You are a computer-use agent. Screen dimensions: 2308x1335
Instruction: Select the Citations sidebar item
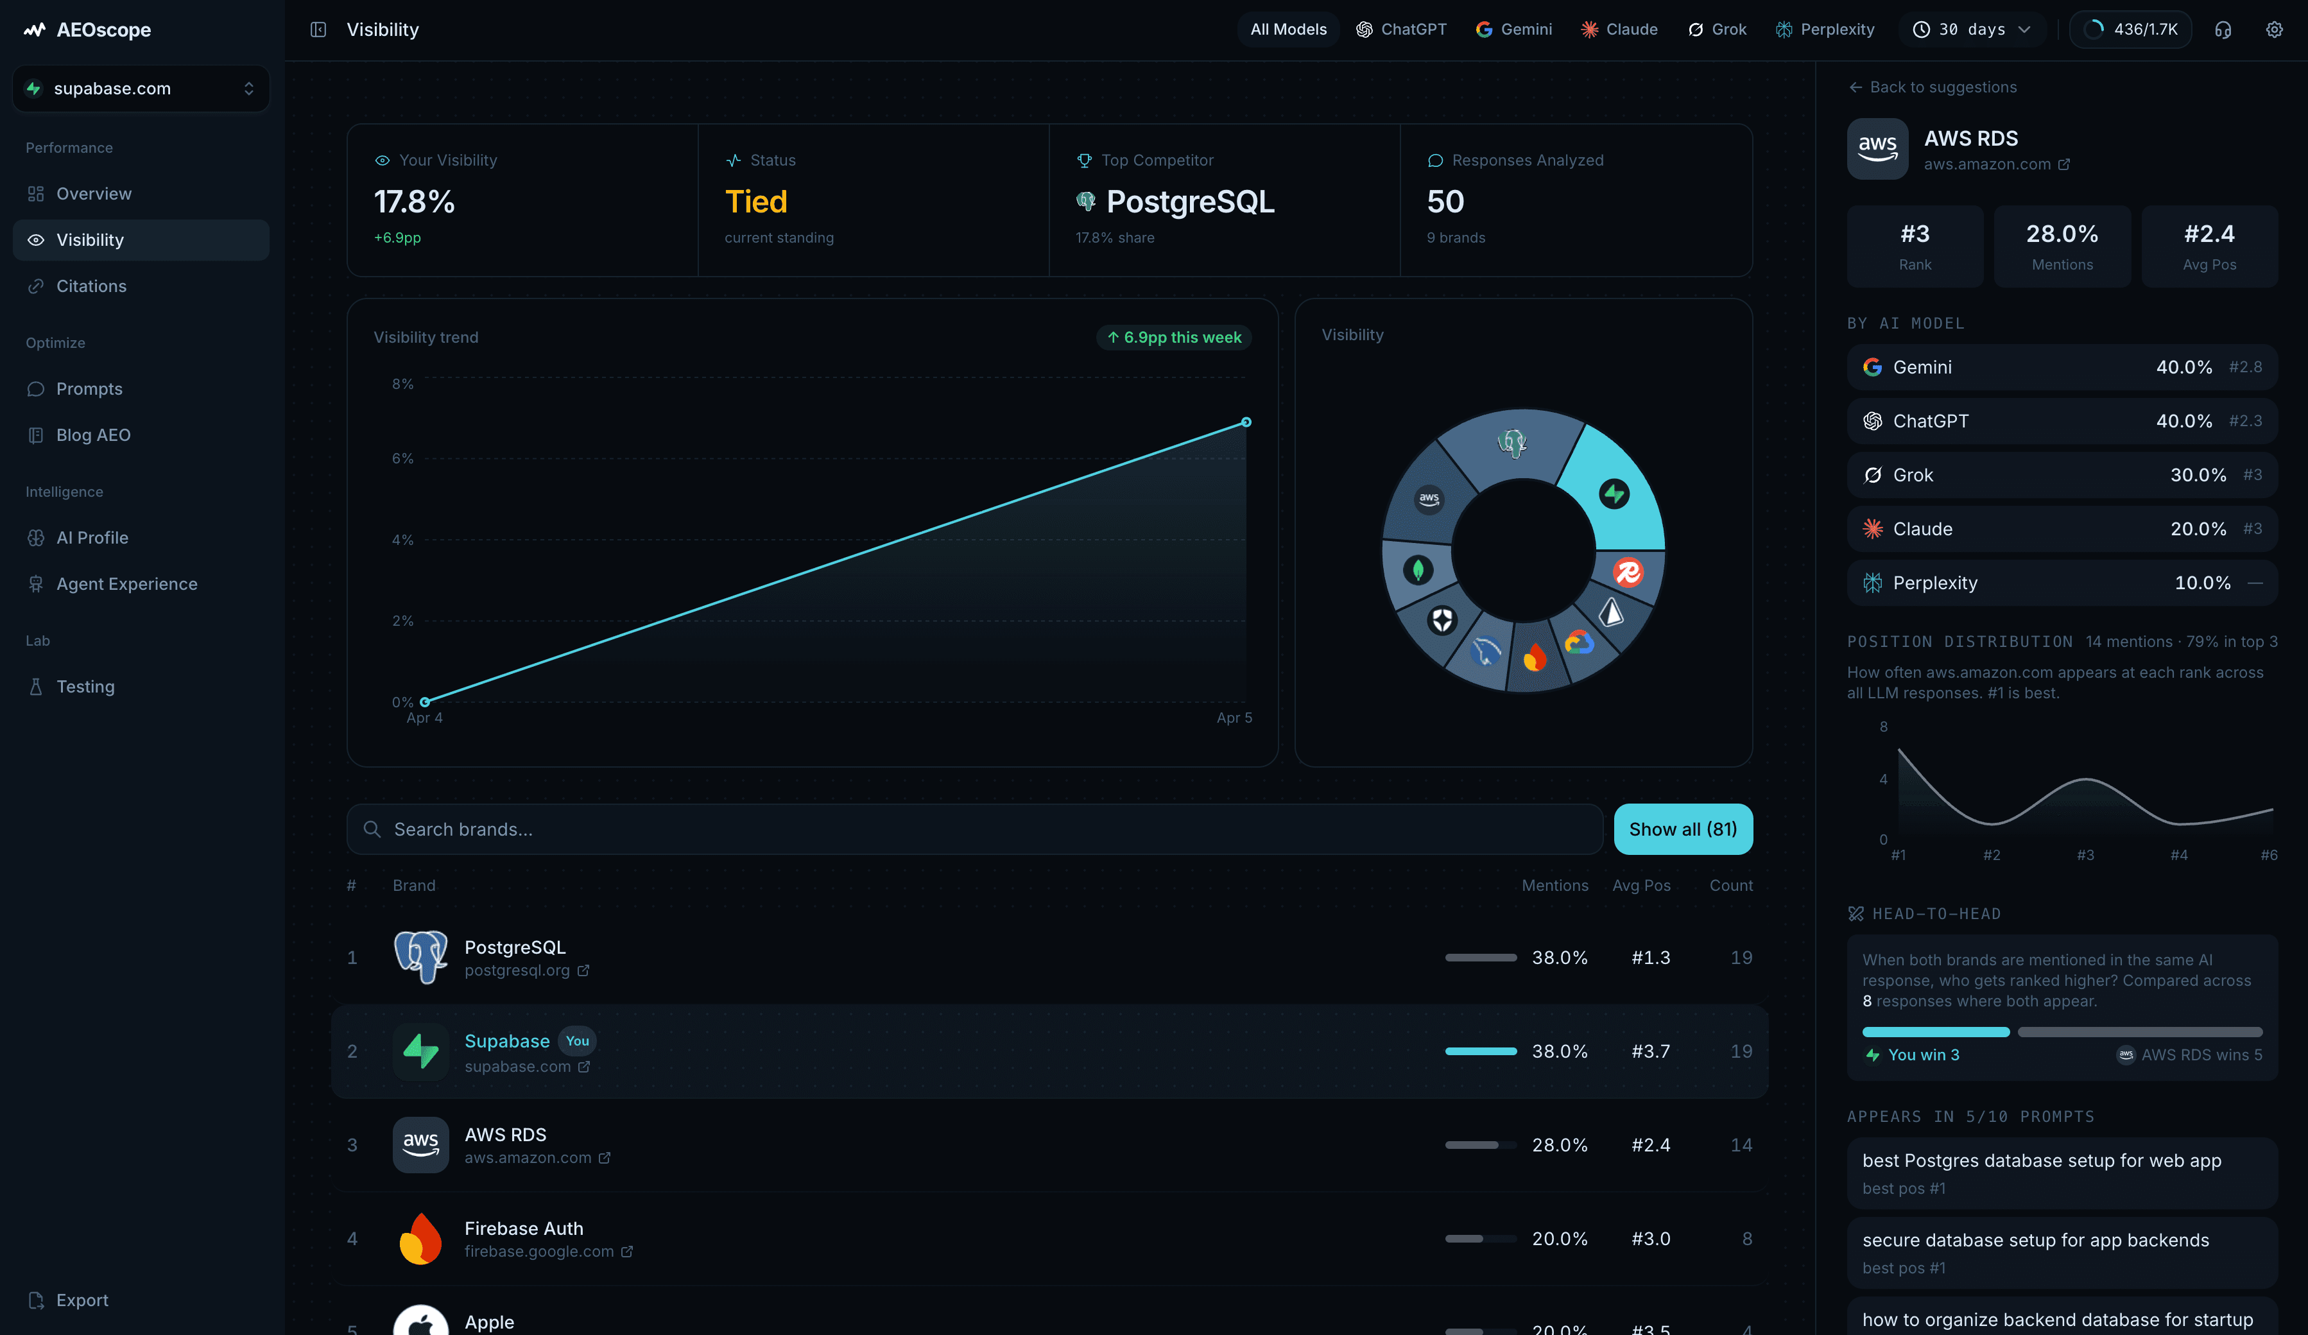[90, 286]
